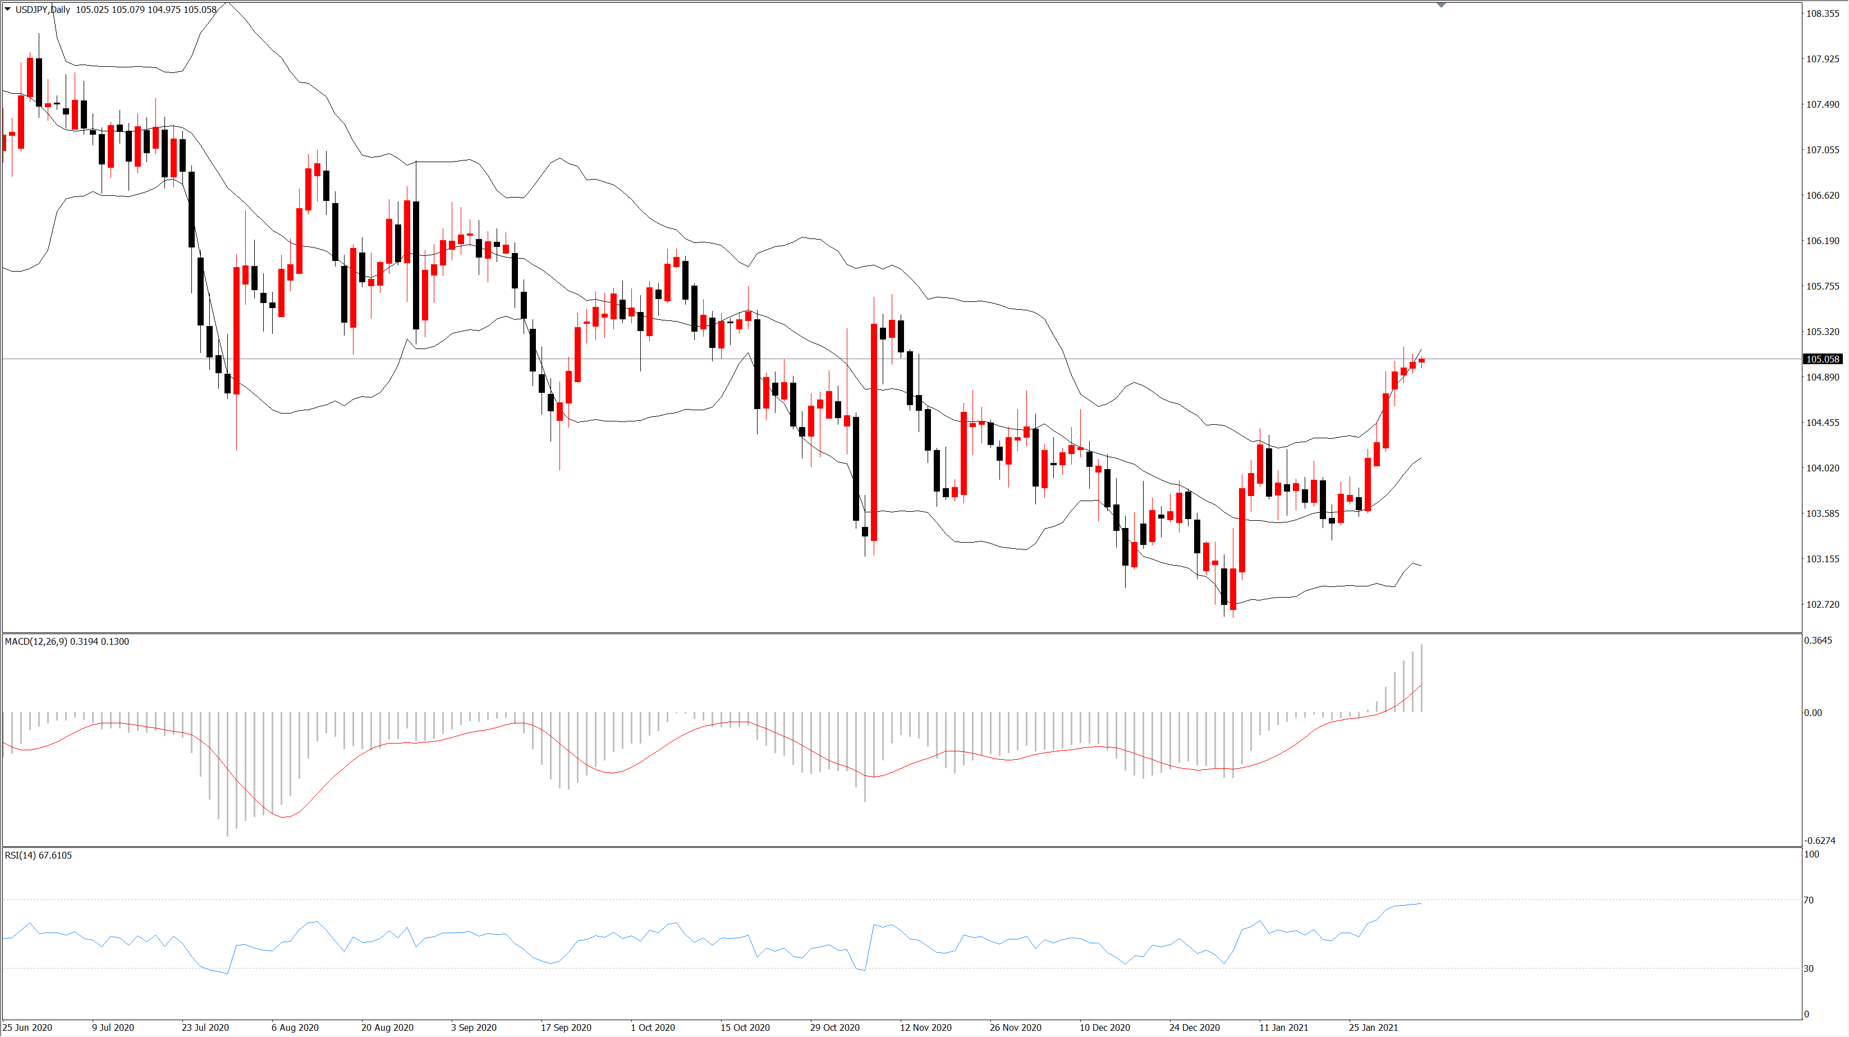The width and height of the screenshot is (1849, 1037).
Task: Click the chart shift triangle marker at top
Action: (1440, 5)
